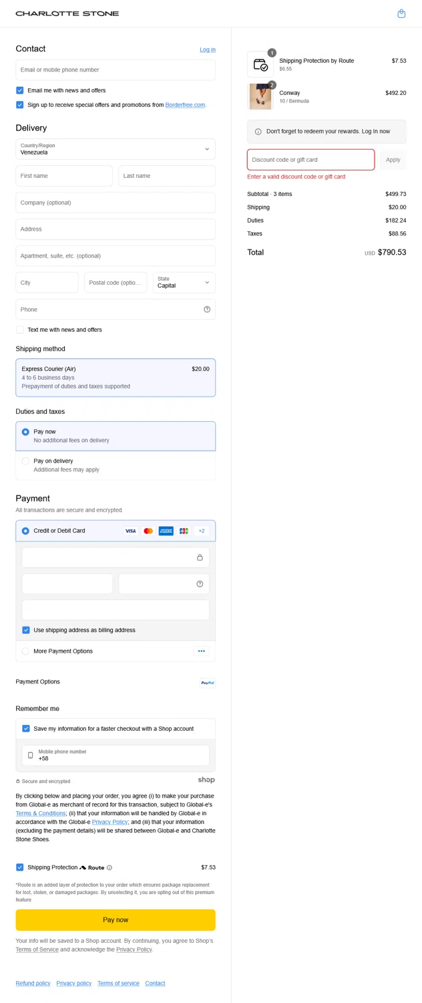Uncheck Use shipping address as billing address

pyautogui.click(x=26, y=630)
